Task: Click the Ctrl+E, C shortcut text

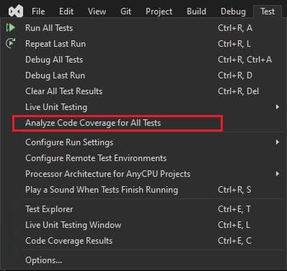Action: [235, 241]
